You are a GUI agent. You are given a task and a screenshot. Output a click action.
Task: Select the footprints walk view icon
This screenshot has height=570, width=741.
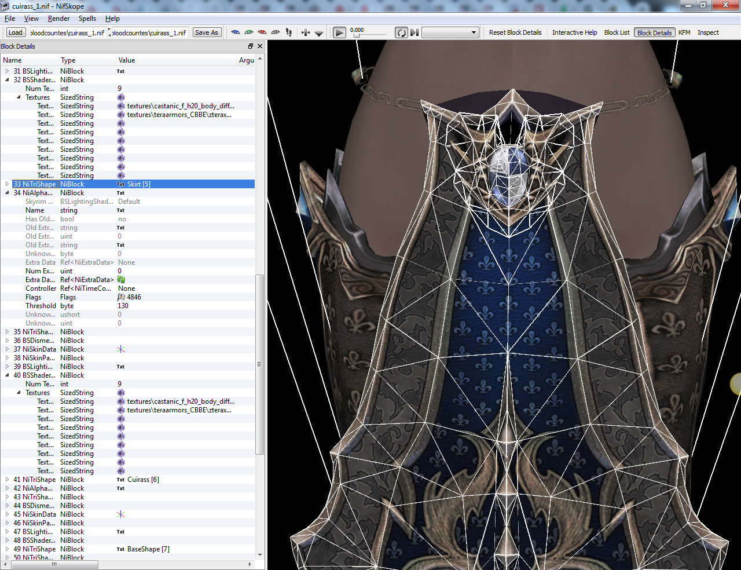289,32
